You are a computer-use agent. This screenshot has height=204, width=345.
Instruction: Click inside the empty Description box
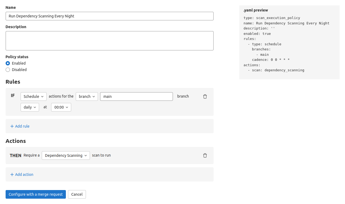tap(109, 40)
